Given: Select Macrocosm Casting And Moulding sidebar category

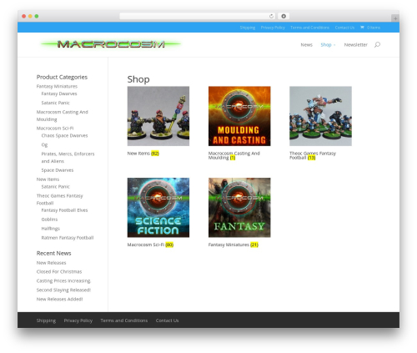Looking at the screenshot, I should tap(63, 115).
